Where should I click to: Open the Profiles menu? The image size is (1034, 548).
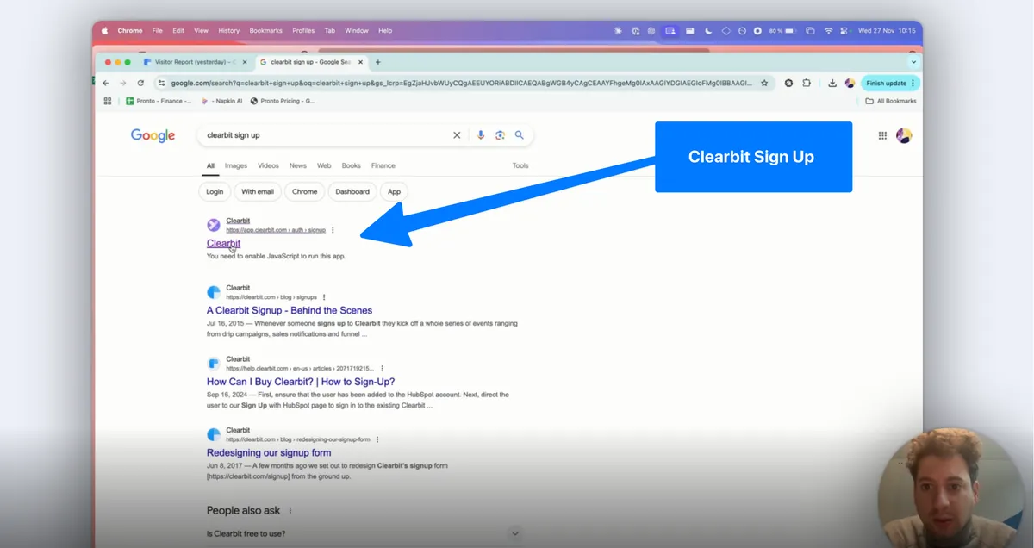(303, 30)
